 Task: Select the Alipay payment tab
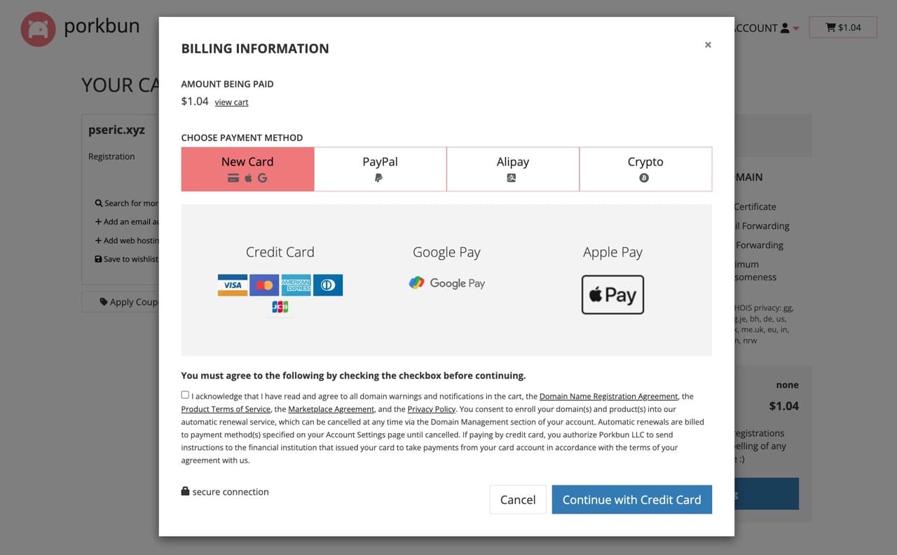pyautogui.click(x=512, y=169)
